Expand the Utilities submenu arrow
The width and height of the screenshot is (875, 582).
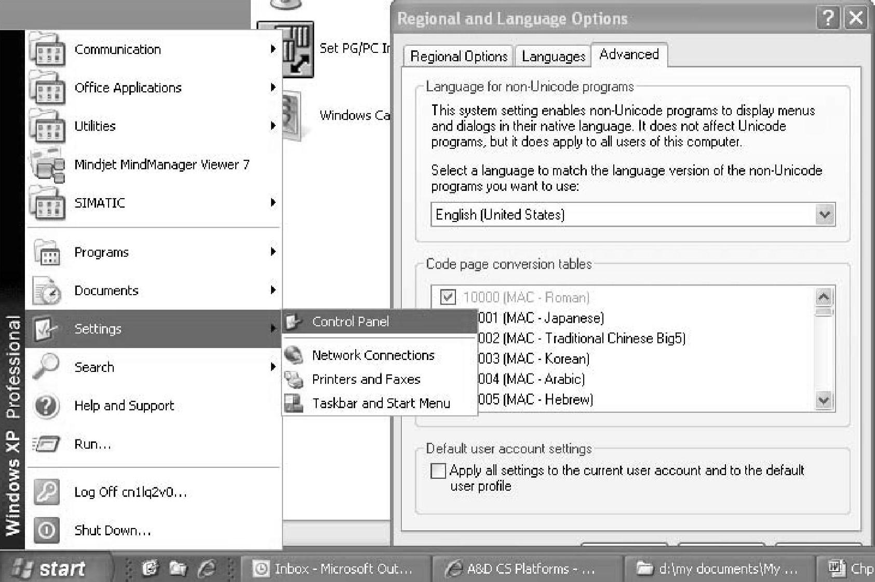pyautogui.click(x=273, y=126)
